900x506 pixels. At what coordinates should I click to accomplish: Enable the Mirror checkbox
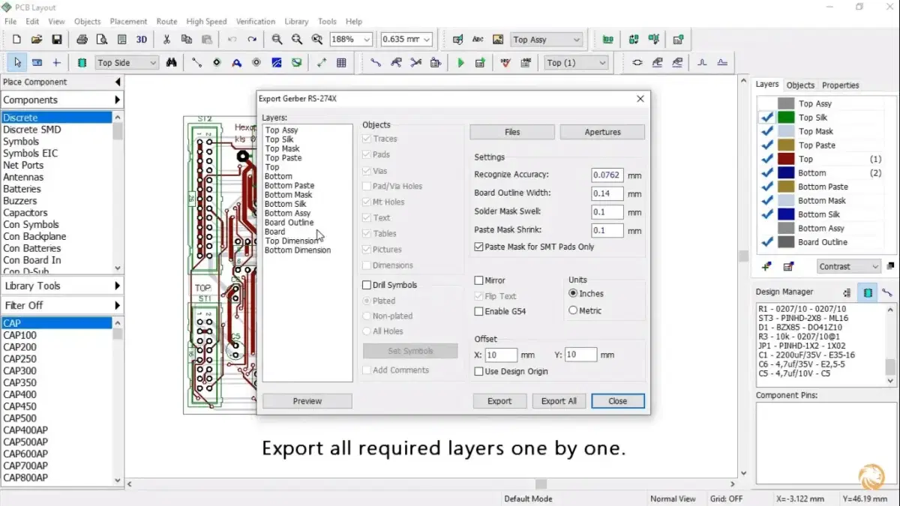tap(479, 280)
